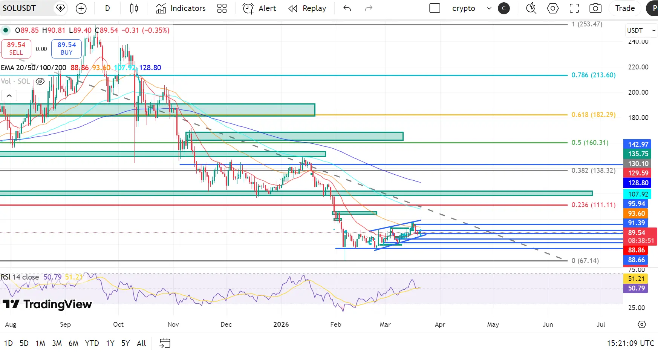658x352 pixels.
Task: Select the 0.786 (213.60) Fibonacci level label
Action: [594, 75]
